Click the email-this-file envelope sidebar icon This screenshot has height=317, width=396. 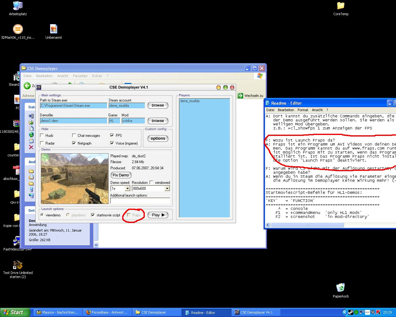(x=31, y=141)
